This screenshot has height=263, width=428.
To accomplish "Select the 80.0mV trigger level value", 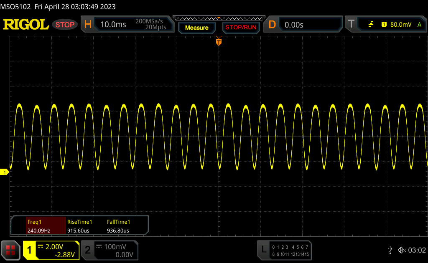I will 401,25.
